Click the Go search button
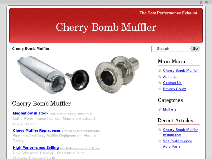212x159 pixels. [195, 49]
